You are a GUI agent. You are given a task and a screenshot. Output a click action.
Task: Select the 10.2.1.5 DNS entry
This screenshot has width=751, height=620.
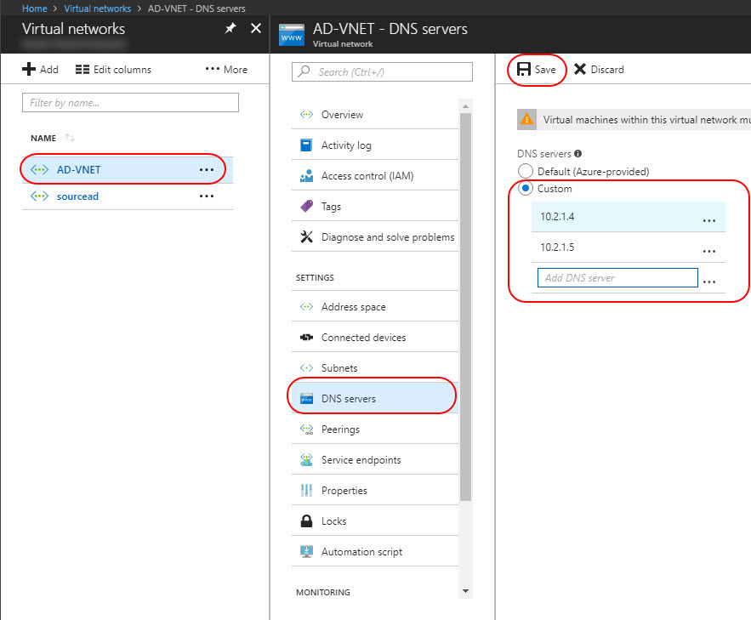(629, 247)
